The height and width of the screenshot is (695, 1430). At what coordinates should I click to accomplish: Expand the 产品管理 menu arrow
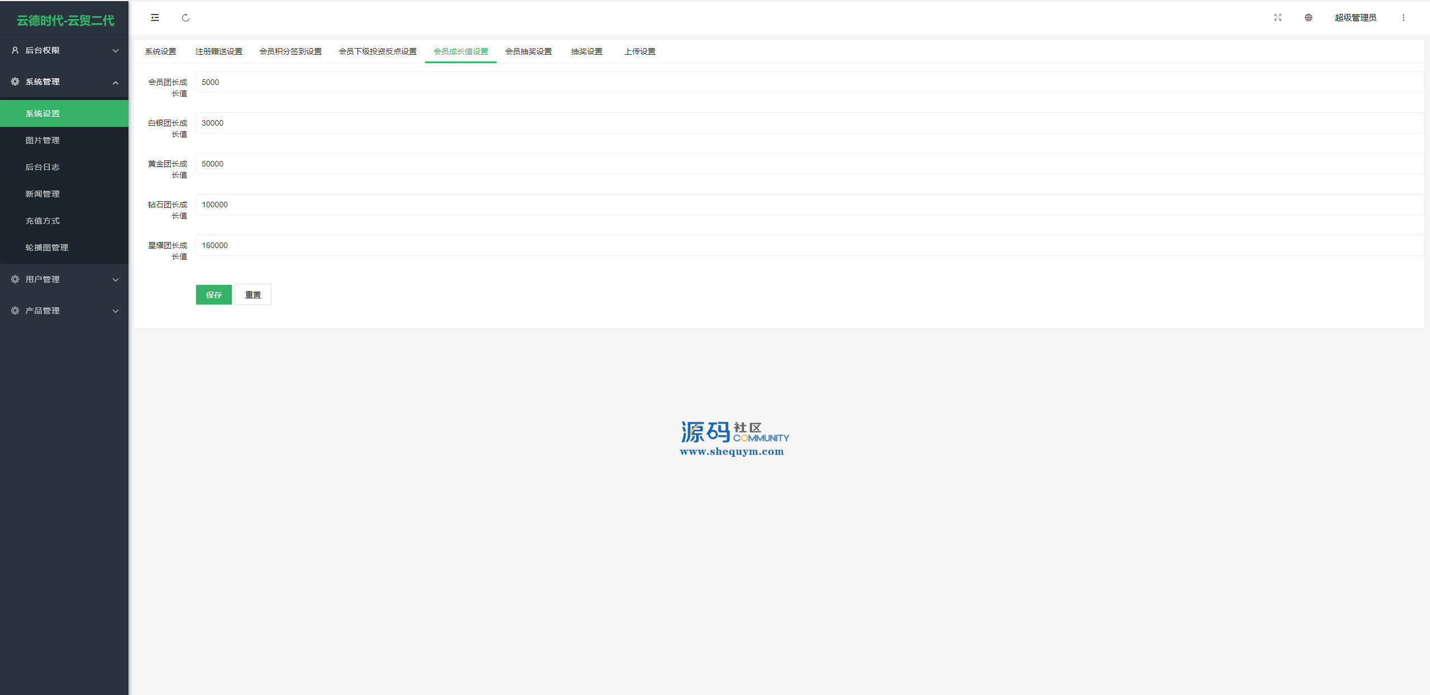pyautogui.click(x=116, y=311)
